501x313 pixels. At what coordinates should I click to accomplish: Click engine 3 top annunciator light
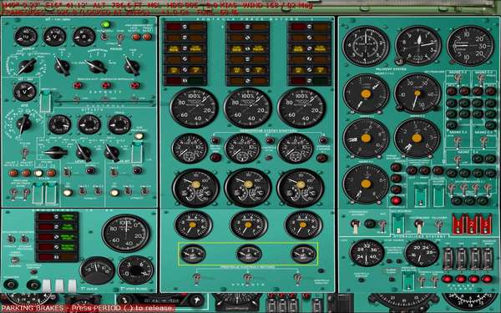[x=309, y=27]
